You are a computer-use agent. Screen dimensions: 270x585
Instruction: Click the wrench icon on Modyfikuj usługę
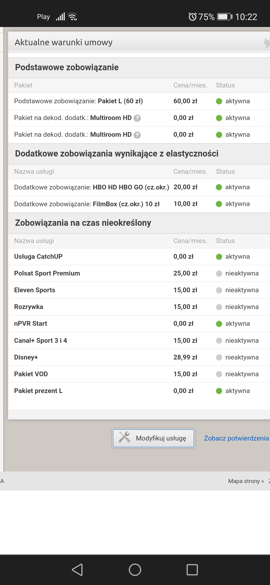(124, 437)
